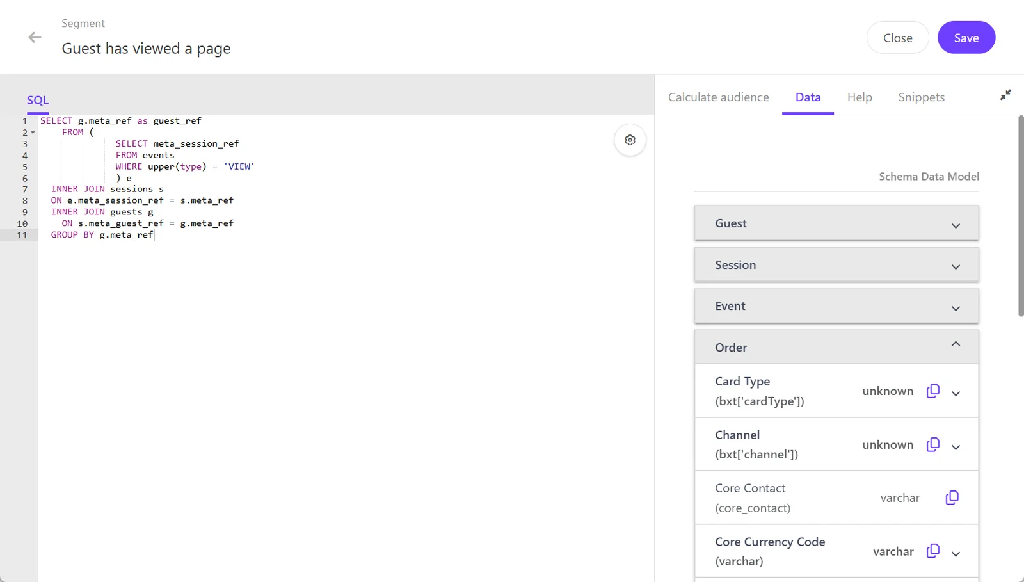Collapse the Order schema section

tap(836, 347)
